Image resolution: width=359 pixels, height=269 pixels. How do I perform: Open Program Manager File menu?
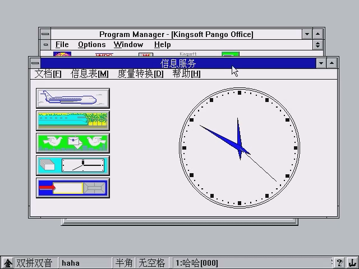tap(62, 45)
